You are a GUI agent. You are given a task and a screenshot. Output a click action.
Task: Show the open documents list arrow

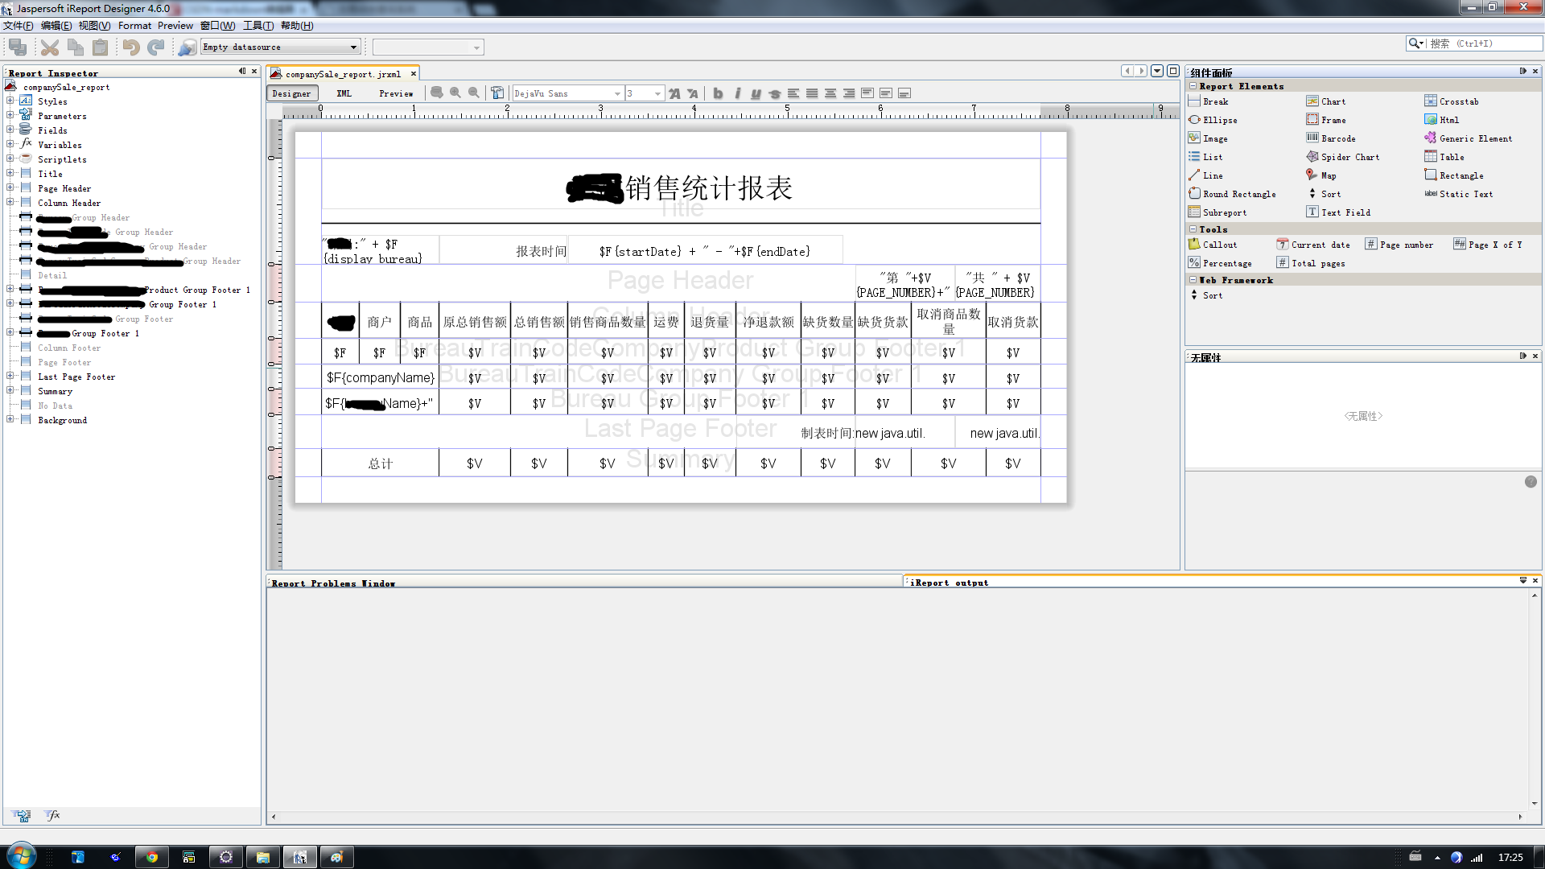1157,71
